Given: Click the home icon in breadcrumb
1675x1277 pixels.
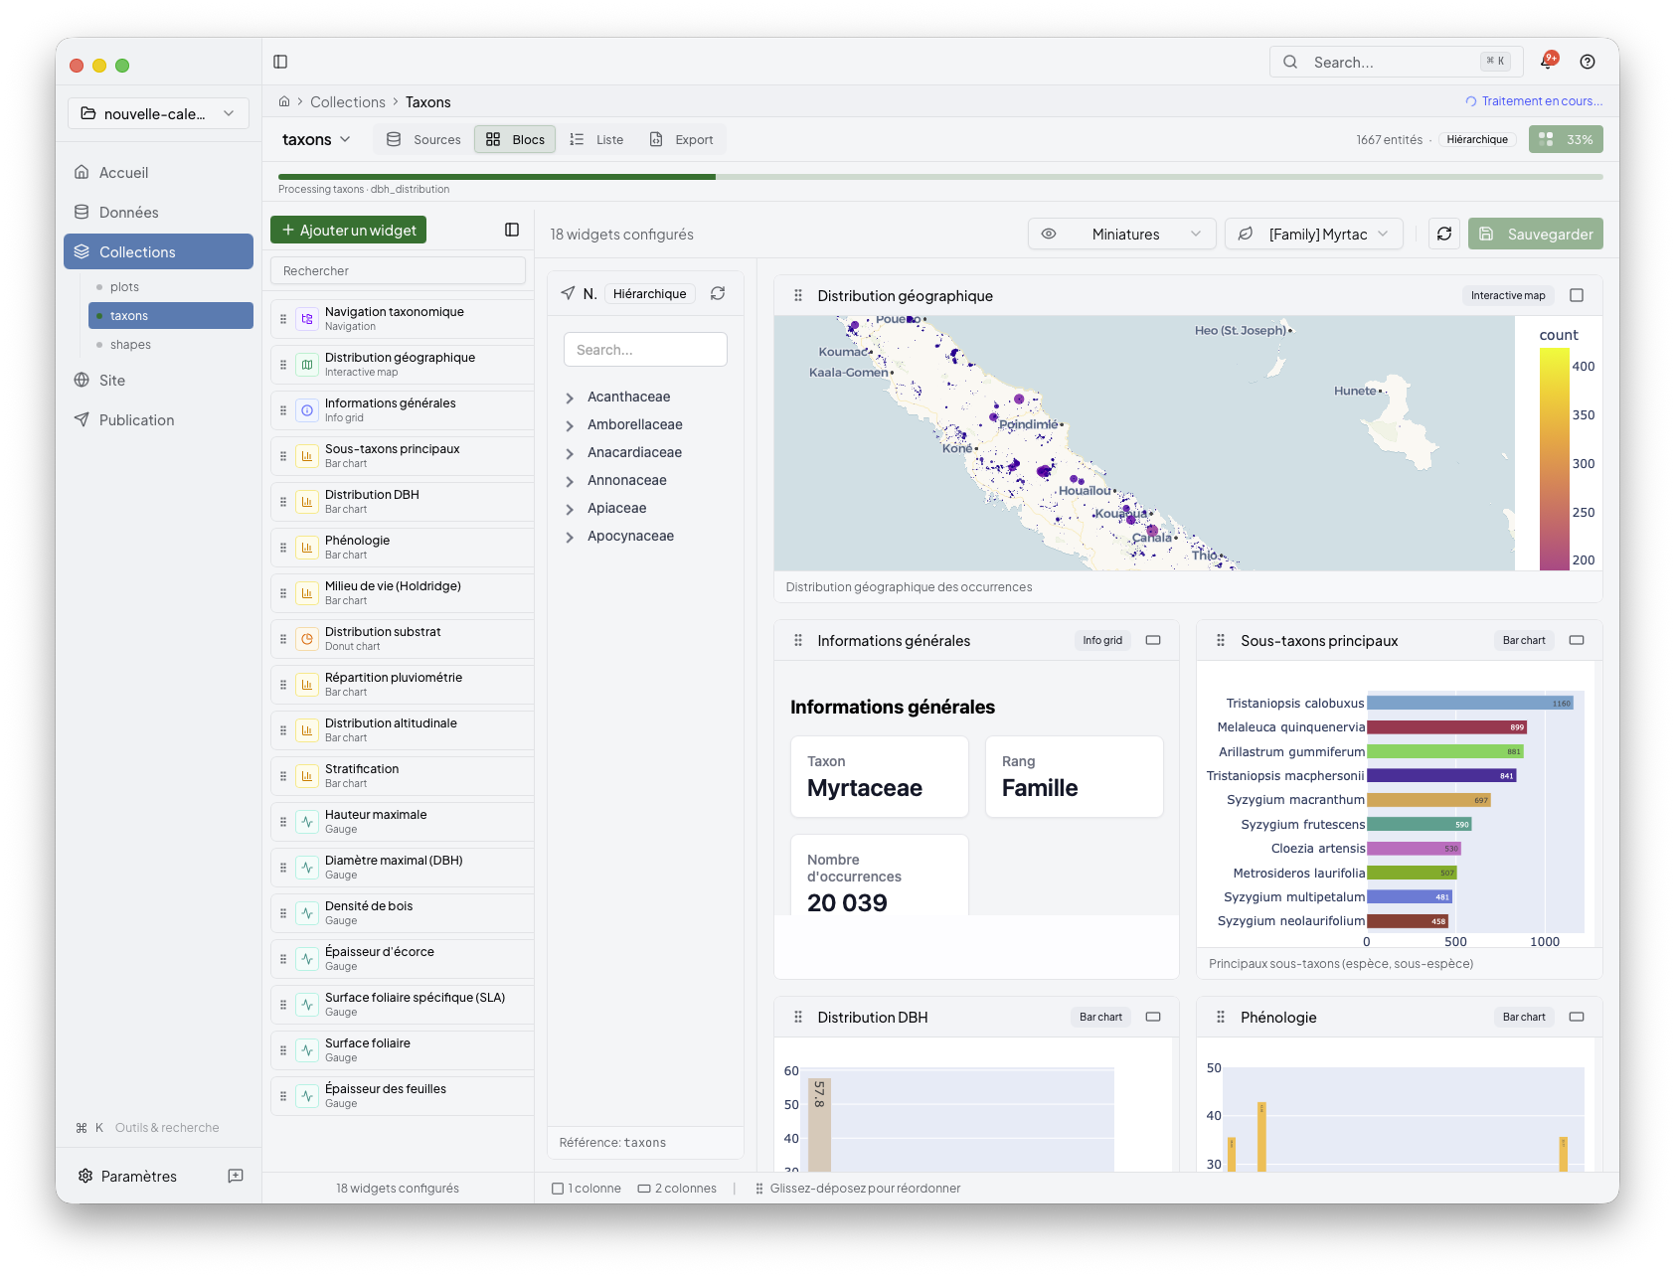Looking at the screenshot, I should coord(284,101).
